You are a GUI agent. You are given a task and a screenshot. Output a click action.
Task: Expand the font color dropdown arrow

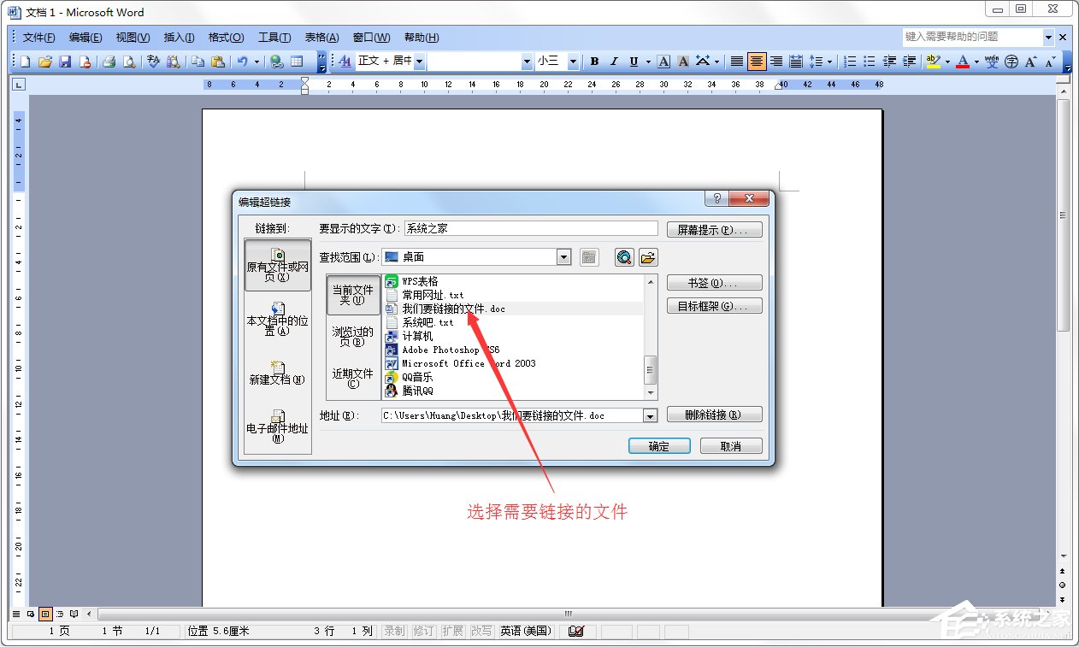[x=976, y=62]
